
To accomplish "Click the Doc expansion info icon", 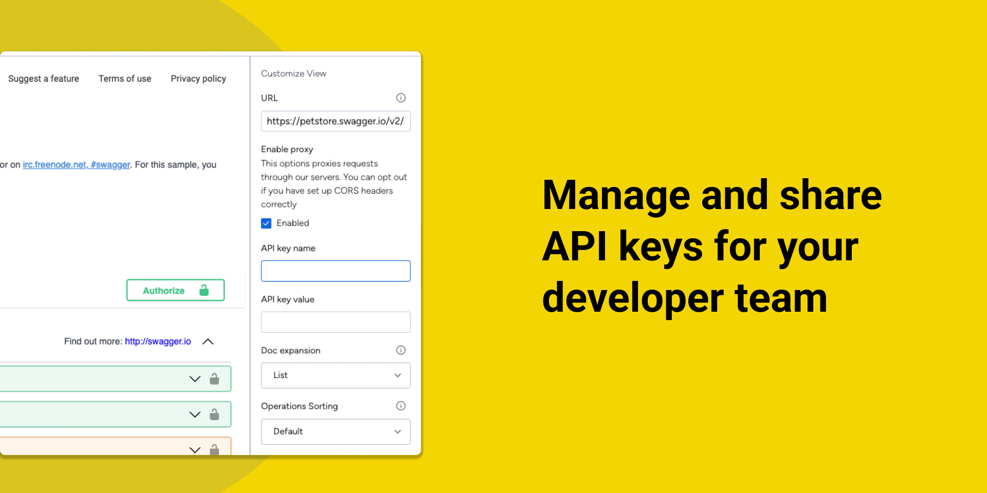I will (401, 350).
